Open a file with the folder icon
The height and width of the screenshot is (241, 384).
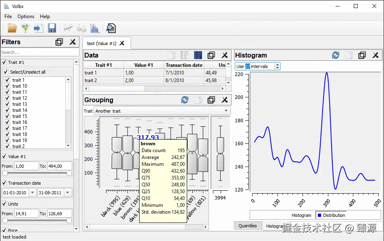click(12, 28)
